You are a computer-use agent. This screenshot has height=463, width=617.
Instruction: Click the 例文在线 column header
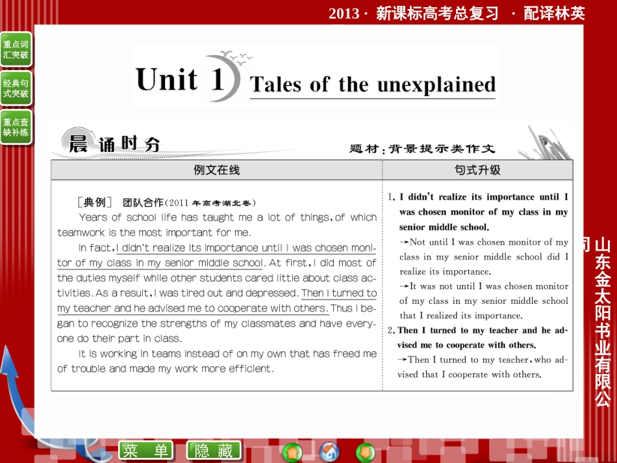[x=216, y=170]
